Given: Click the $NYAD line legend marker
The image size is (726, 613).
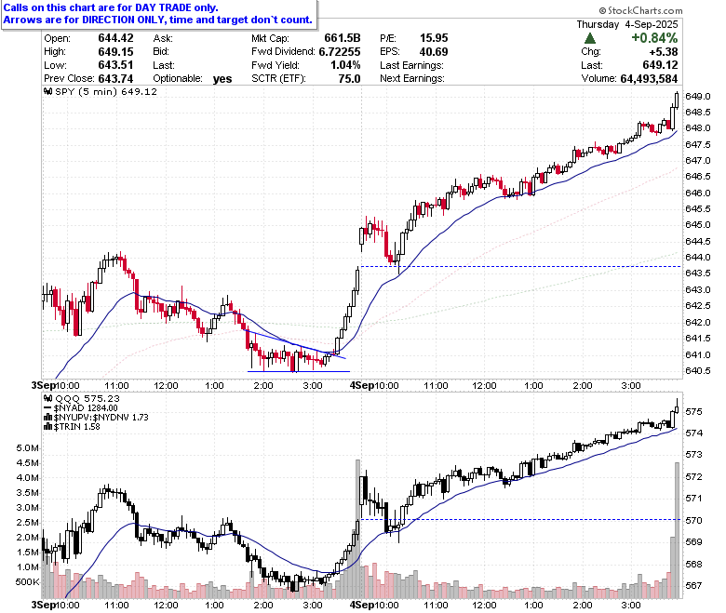Looking at the screenshot, I should click(47, 408).
